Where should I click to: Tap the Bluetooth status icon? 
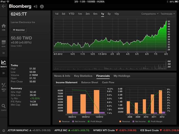[167, 2]
